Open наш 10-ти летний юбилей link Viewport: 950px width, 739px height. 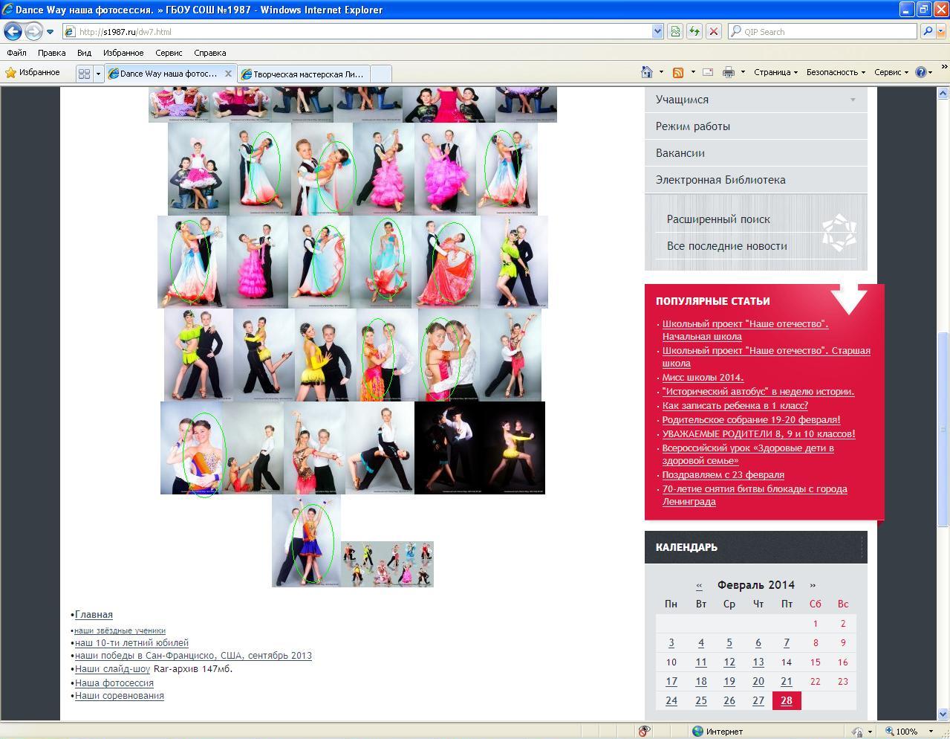(x=131, y=643)
